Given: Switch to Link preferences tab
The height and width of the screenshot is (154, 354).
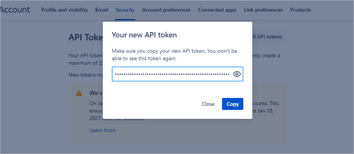Looking at the screenshot, I should click(x=263, y=10).
